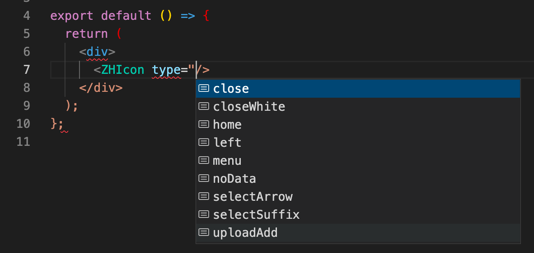The width and height of the screenshot is (534, 253).
Task: Click the icon beside menu suggestion
Action: click(204, 160)
